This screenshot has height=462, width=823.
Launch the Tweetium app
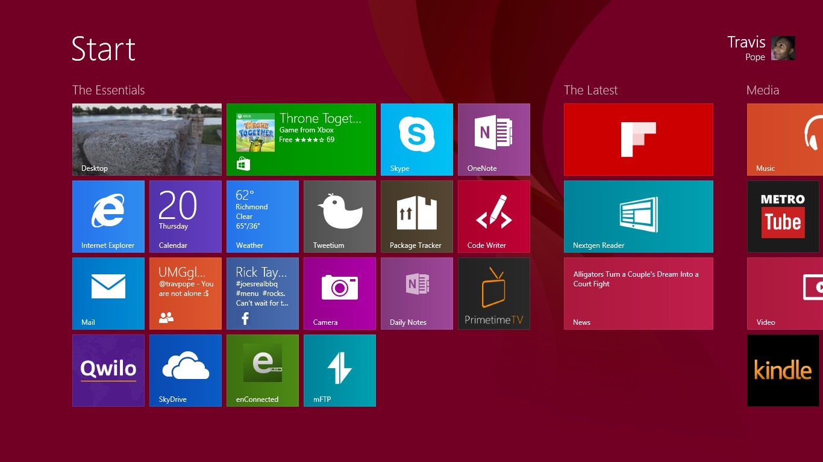[x=340, y=217]
